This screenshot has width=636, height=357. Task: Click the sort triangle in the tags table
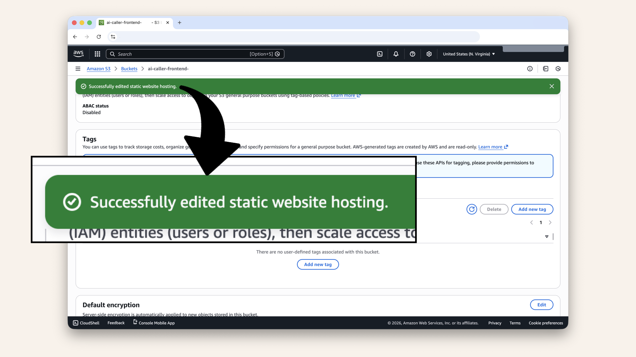[547, 236]
